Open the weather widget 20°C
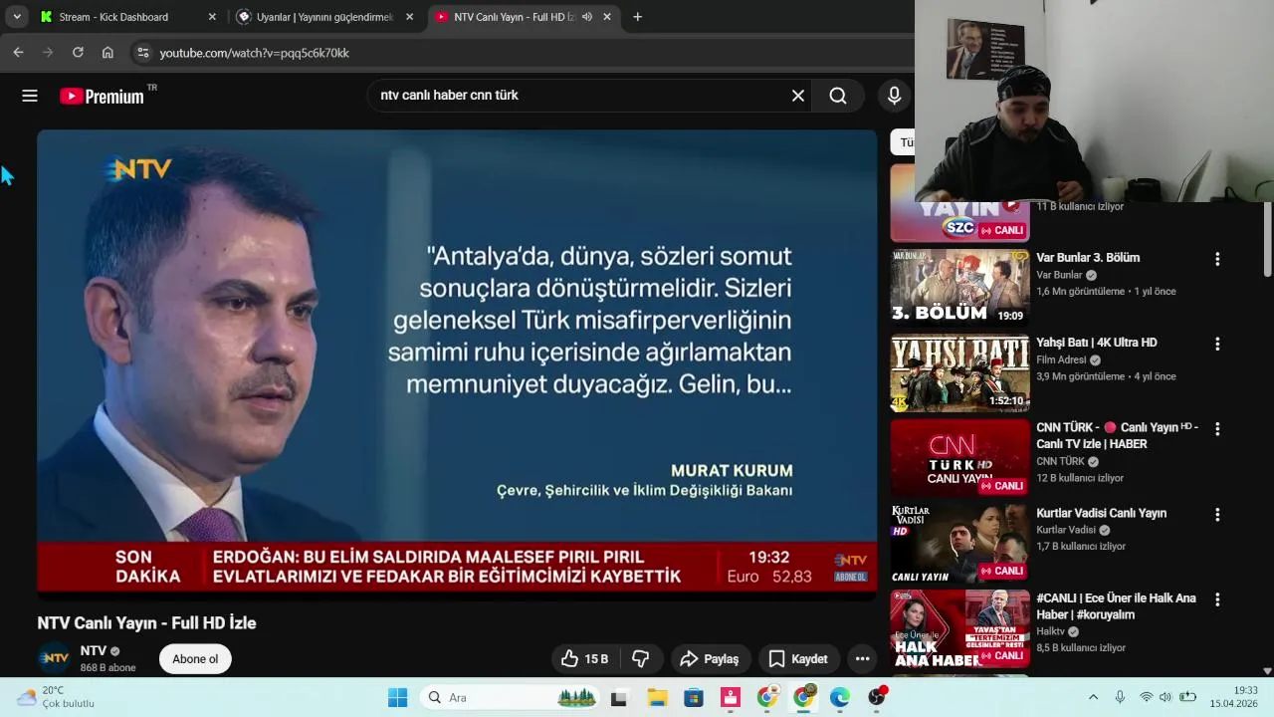Image resolution: width=1274 pixels, height=717 pixels. click(x=56, y=697)
